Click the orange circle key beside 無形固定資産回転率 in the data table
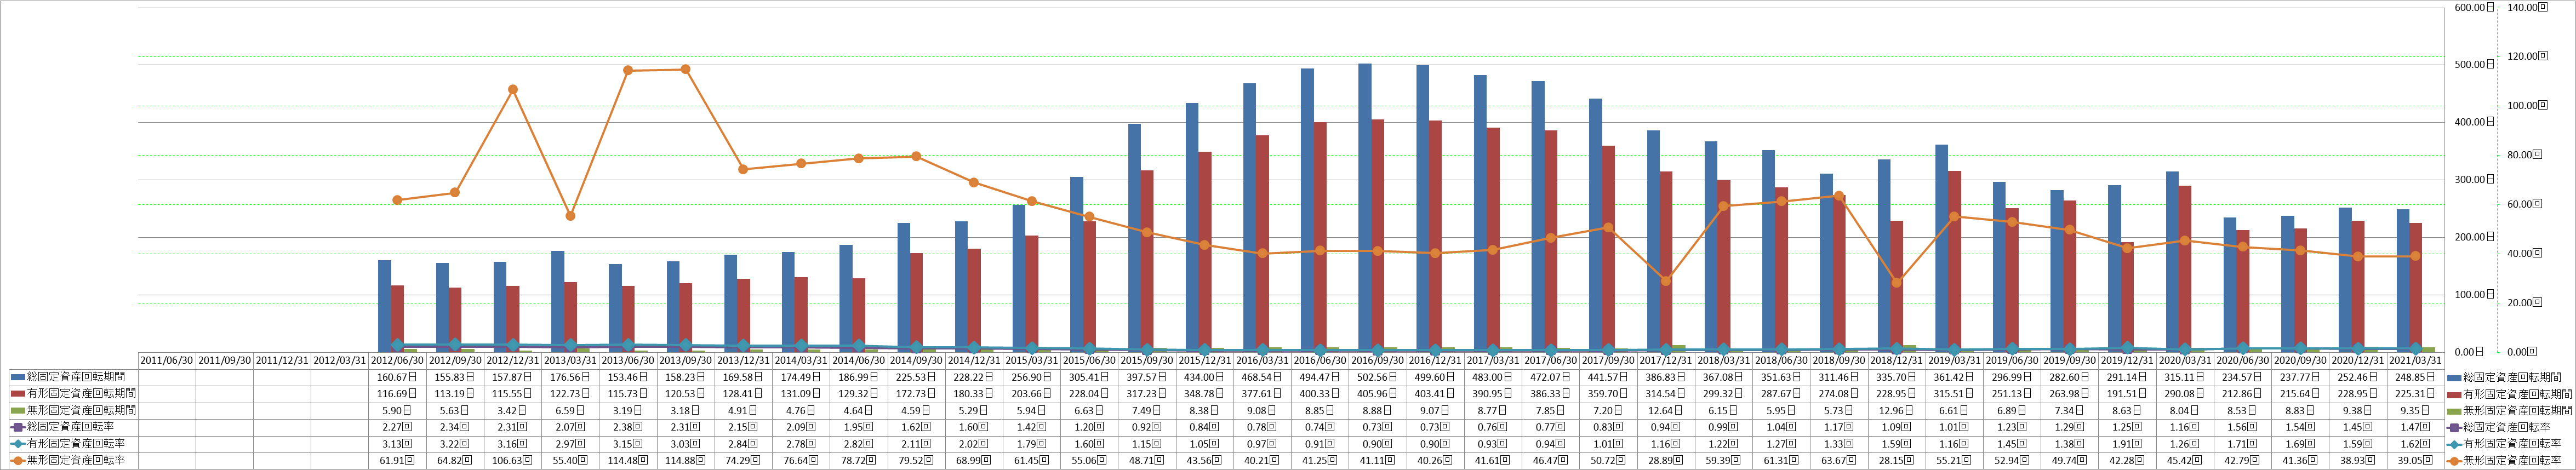This screenshot has width=2576, height=470. point(19,461)
